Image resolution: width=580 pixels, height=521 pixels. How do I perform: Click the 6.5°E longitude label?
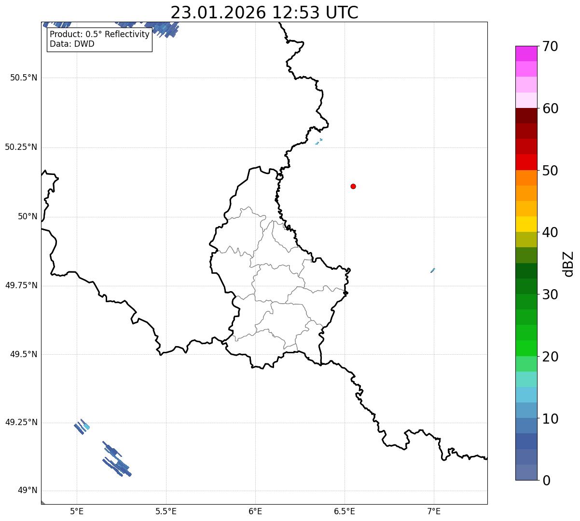click(345, 511)
